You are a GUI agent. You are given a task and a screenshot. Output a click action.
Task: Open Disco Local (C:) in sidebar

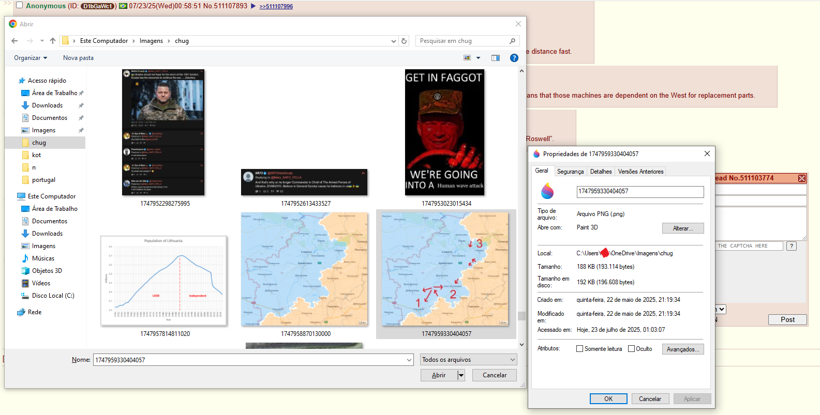click(53, 296)
